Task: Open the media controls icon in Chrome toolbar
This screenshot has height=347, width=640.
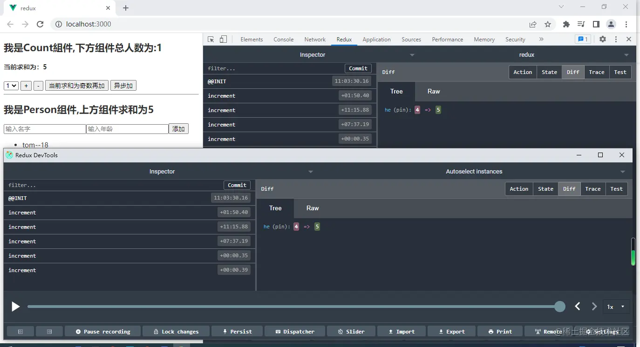Action: point(581,24)
